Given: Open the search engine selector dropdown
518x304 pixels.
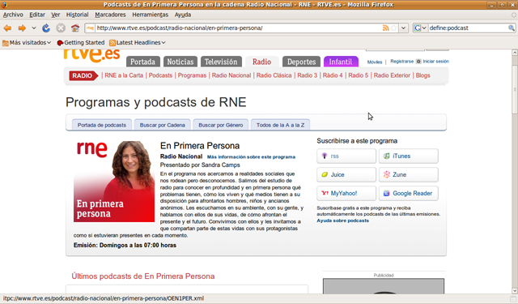Looking at the screenshot, I should pyautogui.click(x=420, y=28).
